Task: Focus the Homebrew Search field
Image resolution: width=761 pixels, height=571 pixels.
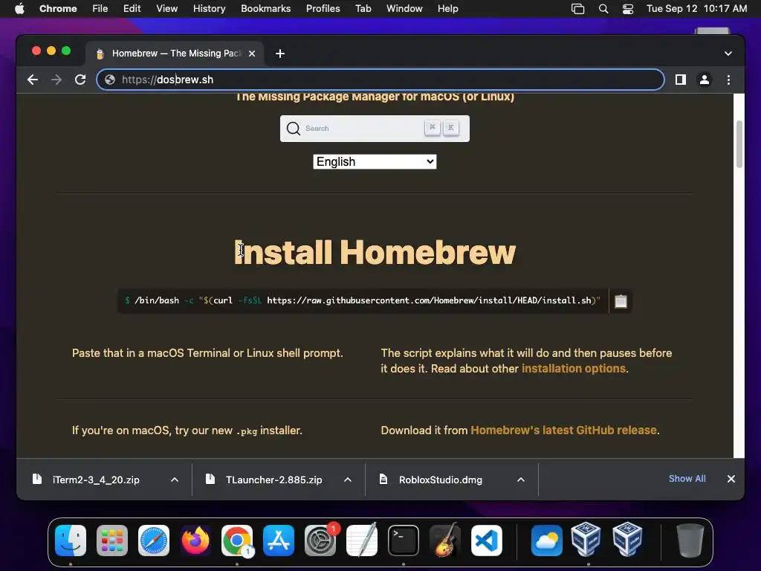Action: [x=375, y=128]
